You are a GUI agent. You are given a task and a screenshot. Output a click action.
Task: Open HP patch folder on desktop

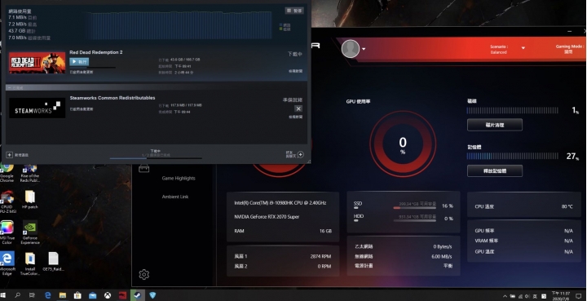click(x=30, y=200)
